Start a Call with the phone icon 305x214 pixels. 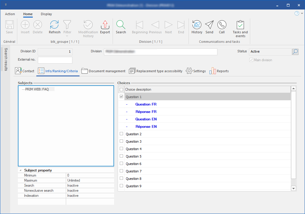pyautogui.click(x=222, y=25)
